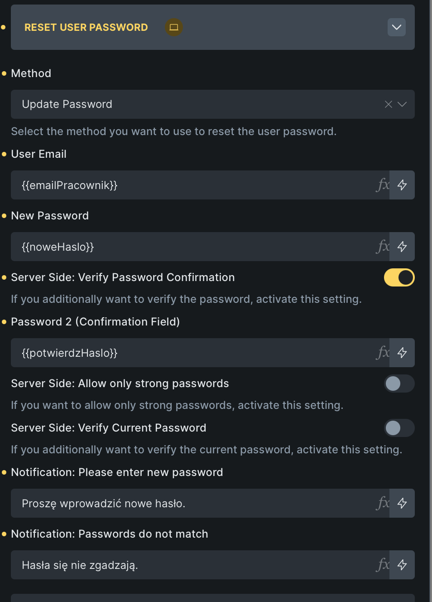Click the lightning icon in Password 2 field
432x602 pixels.
[402, 353]
